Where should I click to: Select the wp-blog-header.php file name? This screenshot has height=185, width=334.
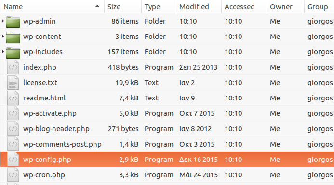click(x=56, y=129)
